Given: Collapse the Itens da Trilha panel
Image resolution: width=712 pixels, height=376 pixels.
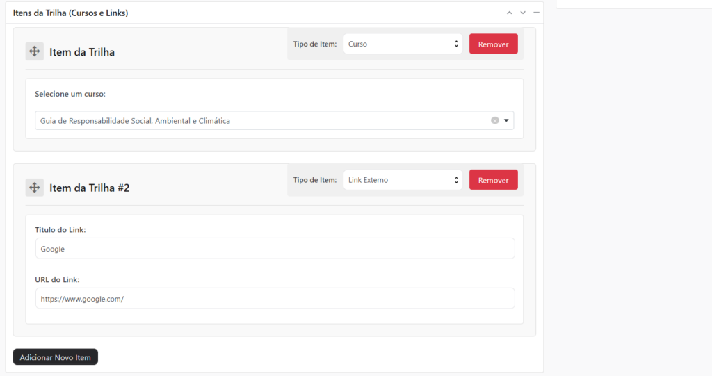Looking at the screenshot, I should tap(536, 13).
